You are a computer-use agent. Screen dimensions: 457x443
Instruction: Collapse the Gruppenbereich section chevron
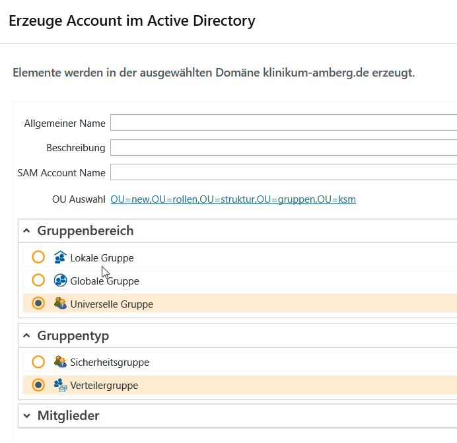click(x=26, y=231)
